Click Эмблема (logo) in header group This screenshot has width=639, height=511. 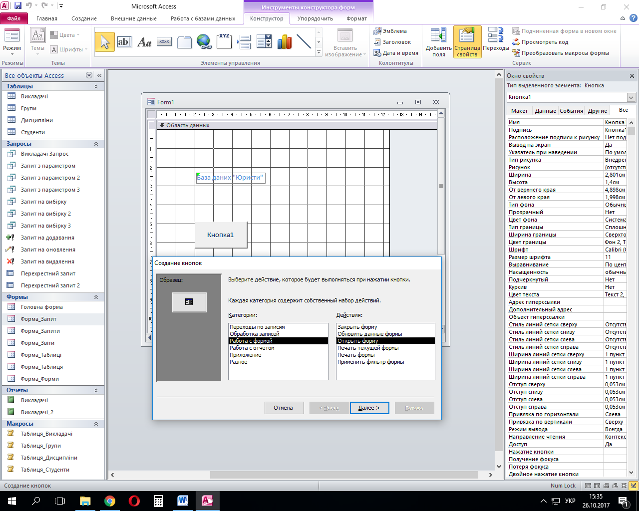[390, 31]
